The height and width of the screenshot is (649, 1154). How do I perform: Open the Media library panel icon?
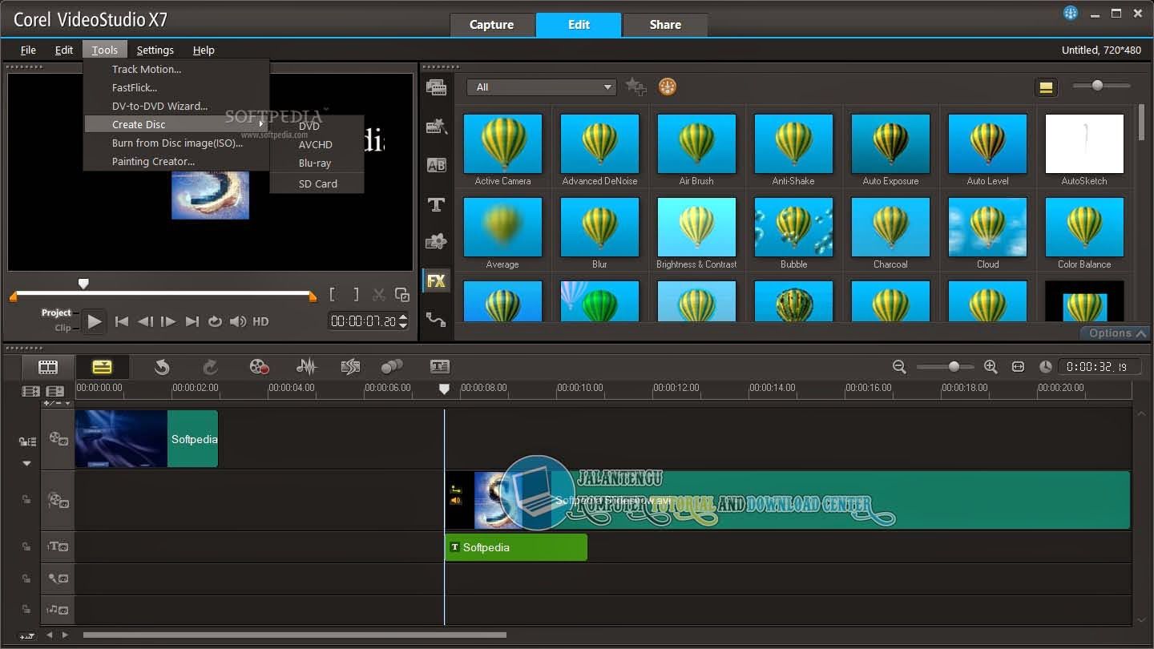(x=436, y=87)
